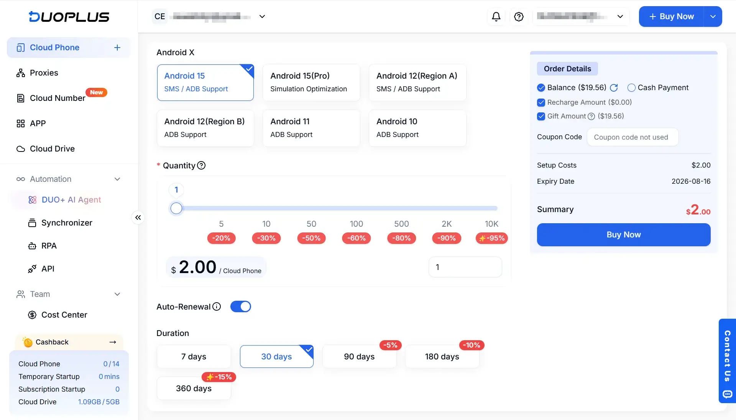736x420 pixels.
Task: Open the APP section
Action: pyautogui.click(x=38, y=124)
